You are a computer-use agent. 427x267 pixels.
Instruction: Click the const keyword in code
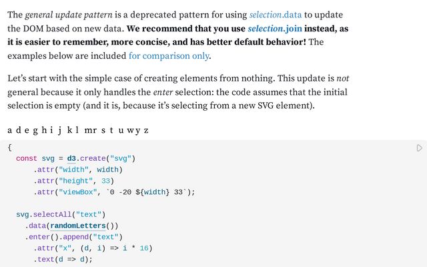(x=27, y=159)
